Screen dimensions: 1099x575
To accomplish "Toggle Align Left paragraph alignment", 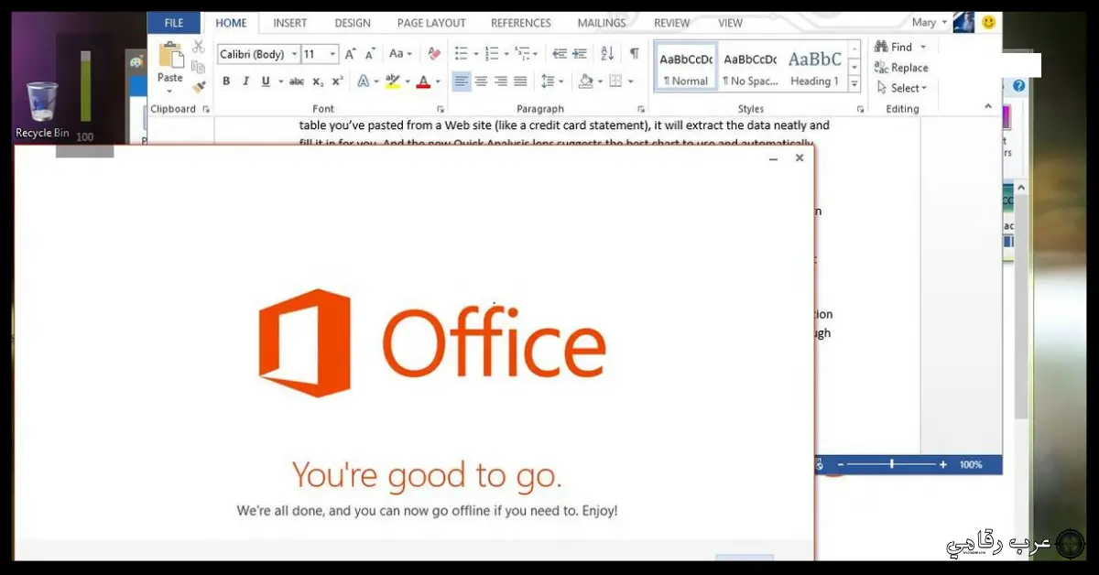I will [x=462, y=81].
